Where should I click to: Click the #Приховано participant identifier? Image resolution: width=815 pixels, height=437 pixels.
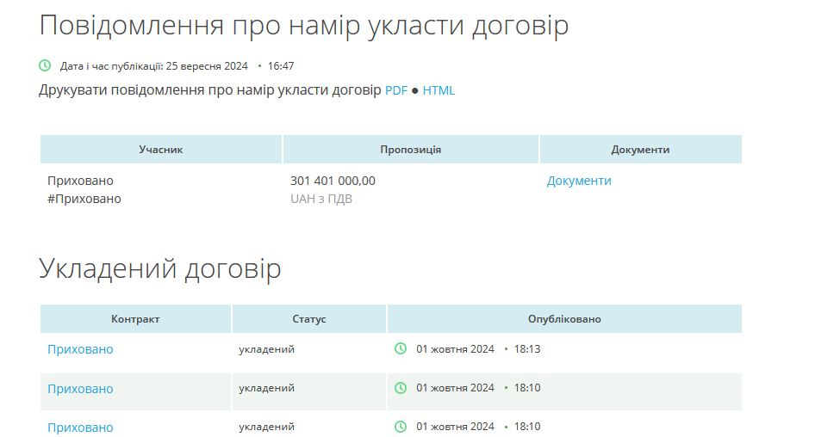point(84,199)
